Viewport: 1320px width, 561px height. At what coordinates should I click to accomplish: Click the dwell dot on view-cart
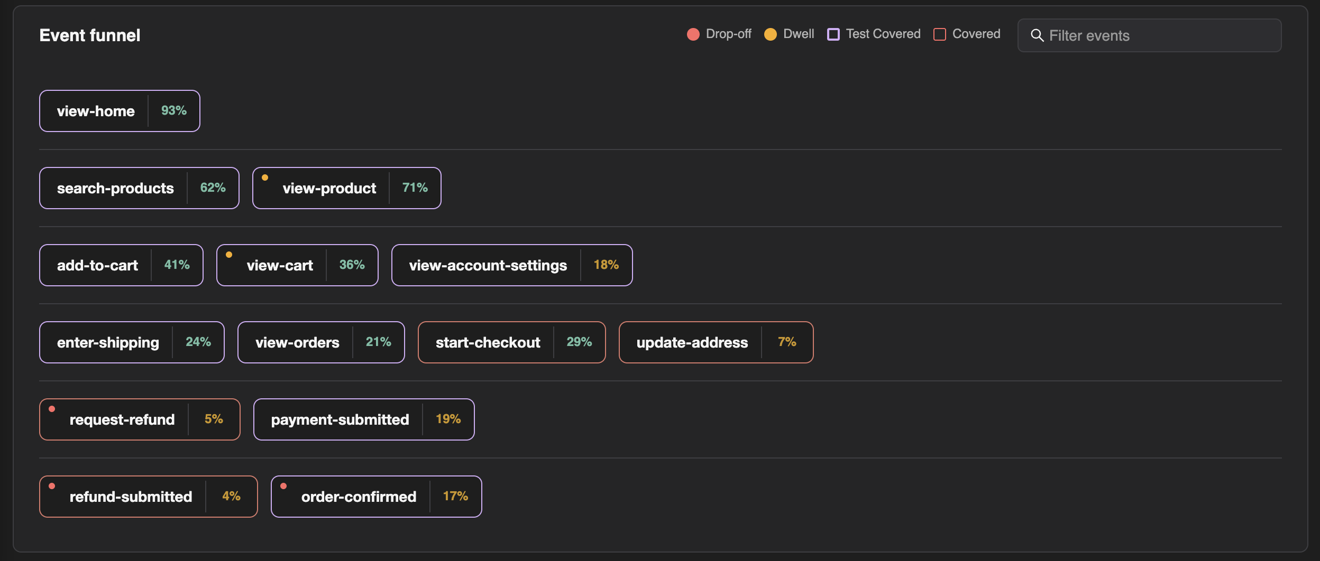229,254
